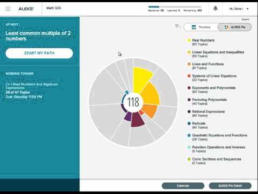Click the purple pie slice
This screenshot has height=194, width=258.
point(128,116)
